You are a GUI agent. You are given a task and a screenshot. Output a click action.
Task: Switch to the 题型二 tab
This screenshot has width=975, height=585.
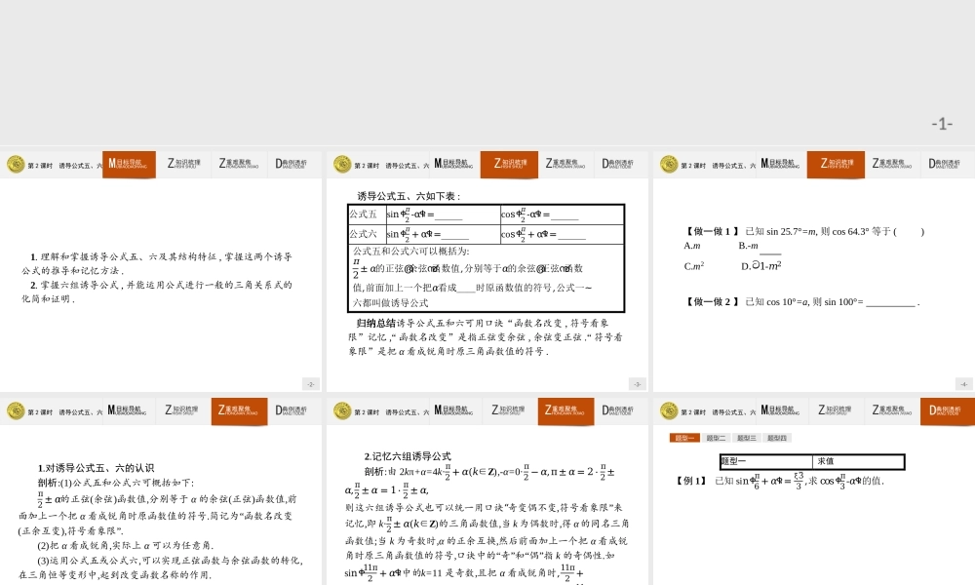716,437
